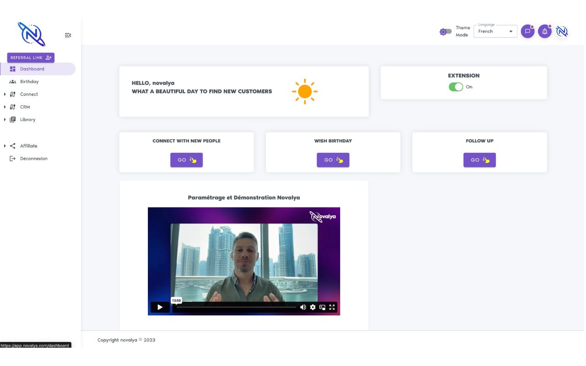
Task: Open the Language dropdown
Action: coord(495,32)
